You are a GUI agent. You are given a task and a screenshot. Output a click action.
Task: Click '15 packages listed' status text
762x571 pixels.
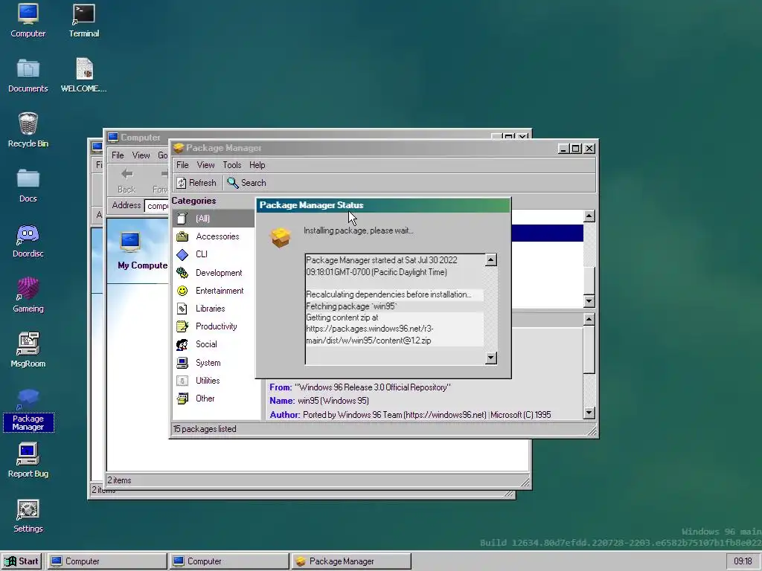(205, 429)
